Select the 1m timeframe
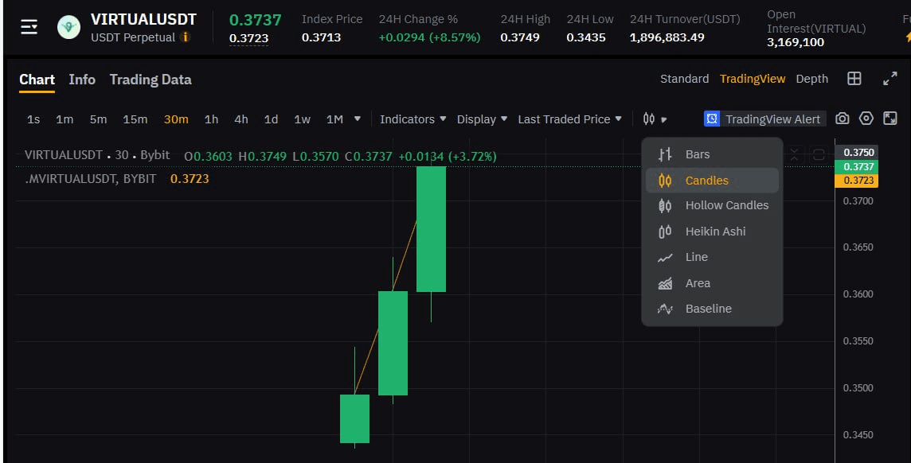 pyautogui.click(x=65, y=119)
